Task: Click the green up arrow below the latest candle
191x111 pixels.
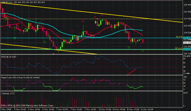Action: 143,50
